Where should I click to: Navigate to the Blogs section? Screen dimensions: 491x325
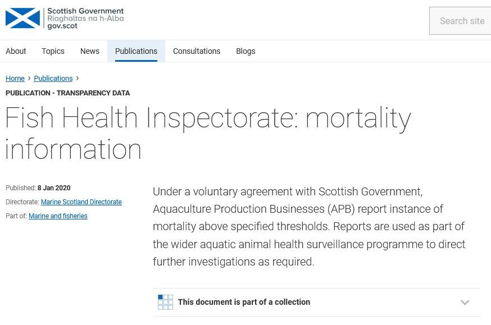coord(245,51)
